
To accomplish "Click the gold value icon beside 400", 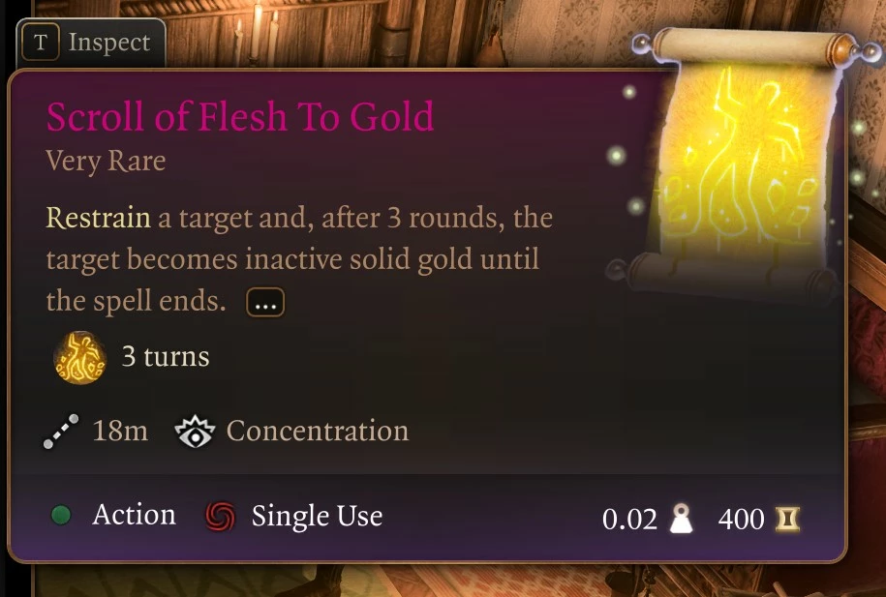I will (787, 519).
